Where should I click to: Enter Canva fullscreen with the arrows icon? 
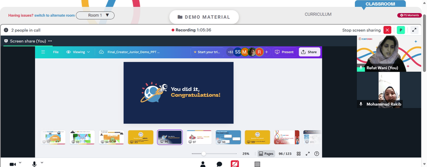tap(308, 154)
